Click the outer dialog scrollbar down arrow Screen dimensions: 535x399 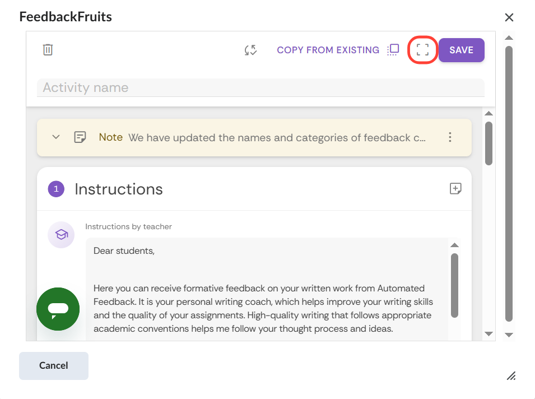coord(509,335)
